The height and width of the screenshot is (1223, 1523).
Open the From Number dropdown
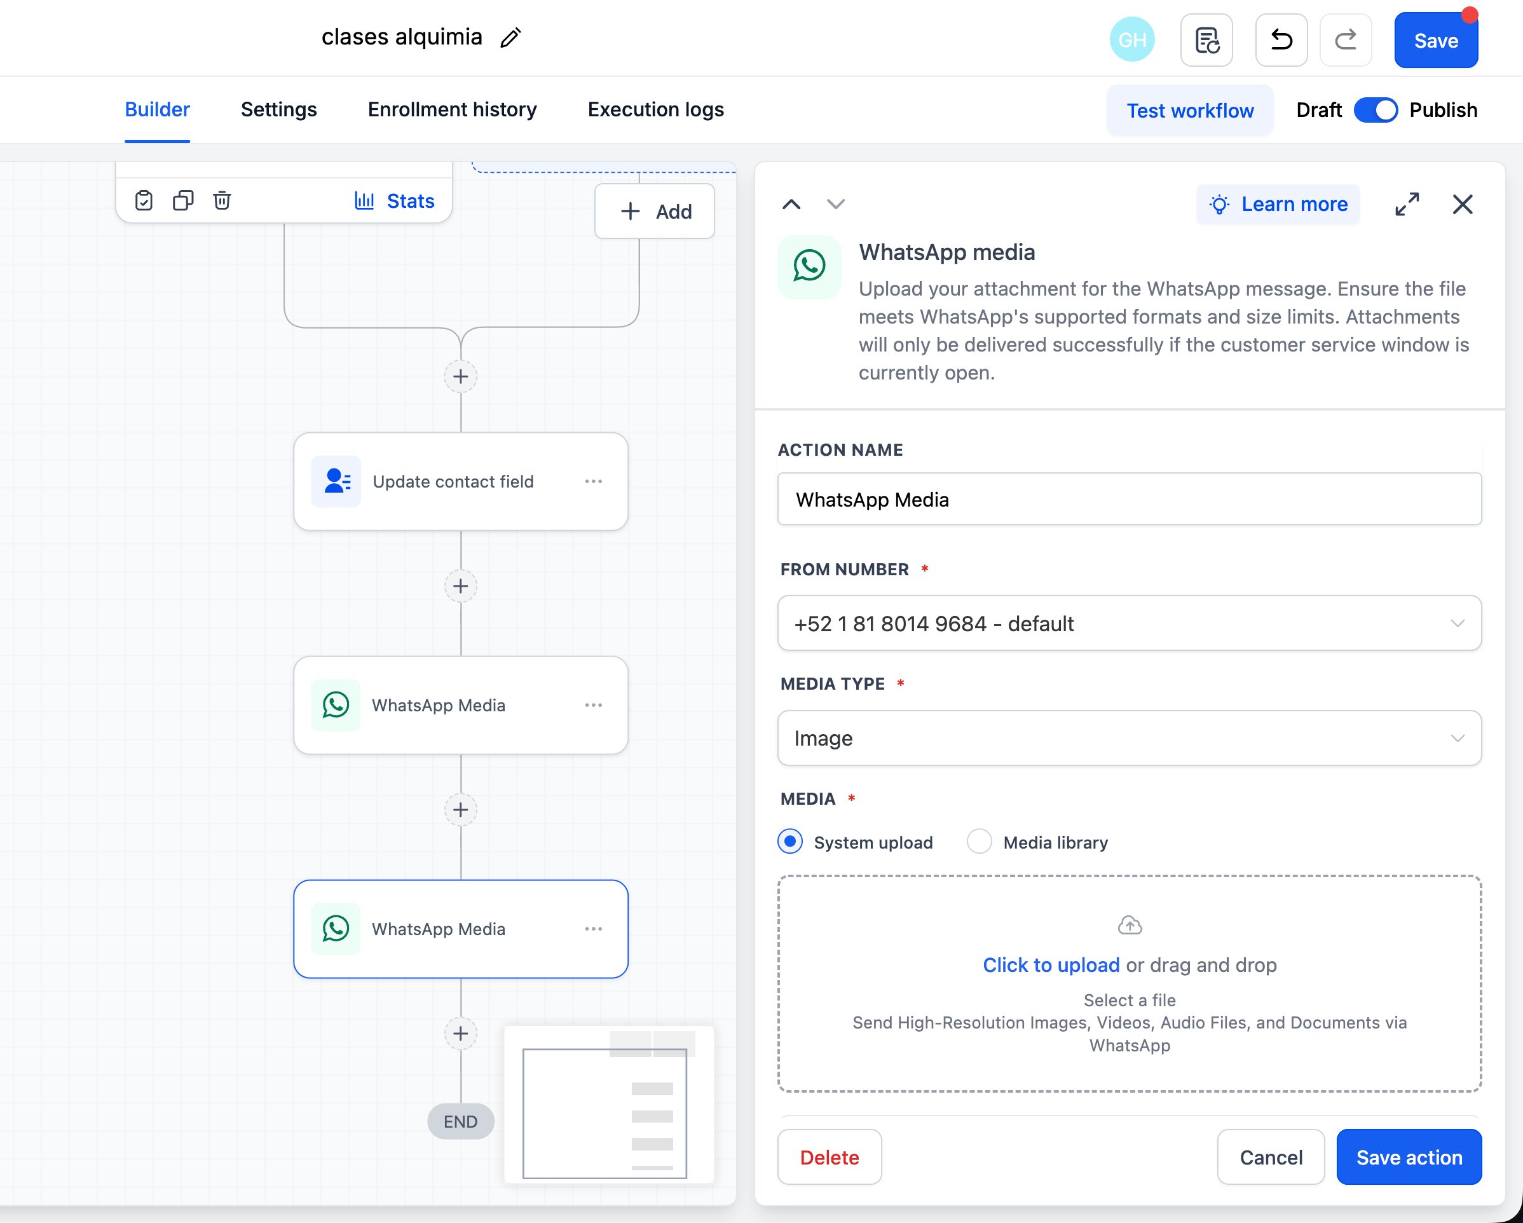pos(1129,623)
